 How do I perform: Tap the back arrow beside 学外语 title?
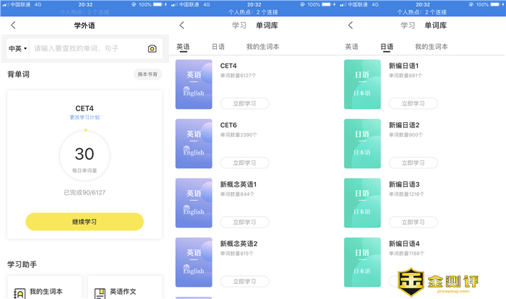tap(13, 25)
